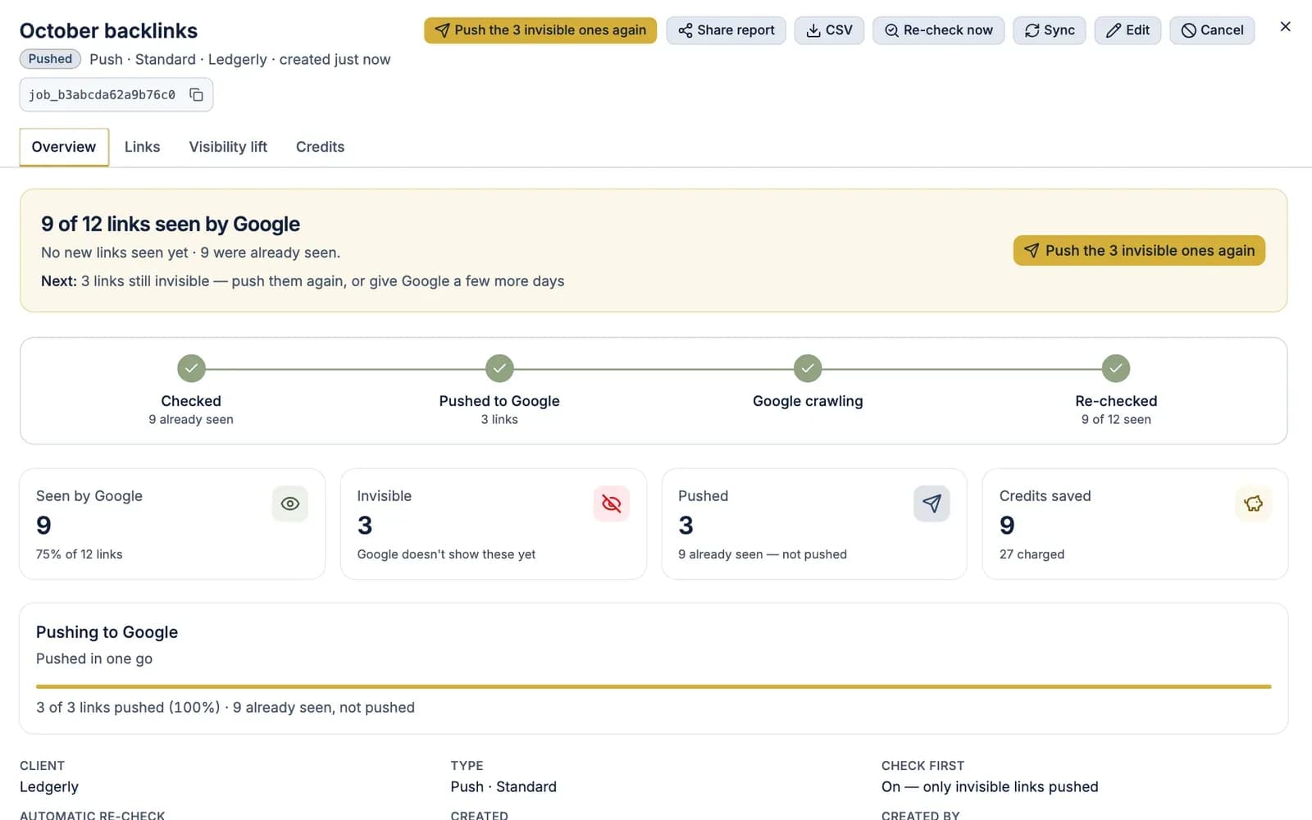Click the piggy bank icon in Credits saved card
The height and width of the screenshot is (820, 1312).
tap(1253, 503)
